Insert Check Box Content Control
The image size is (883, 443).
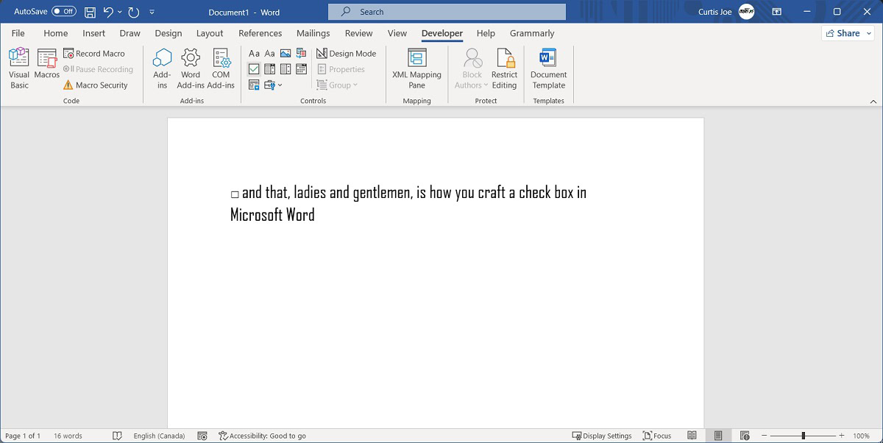point(254,69)
